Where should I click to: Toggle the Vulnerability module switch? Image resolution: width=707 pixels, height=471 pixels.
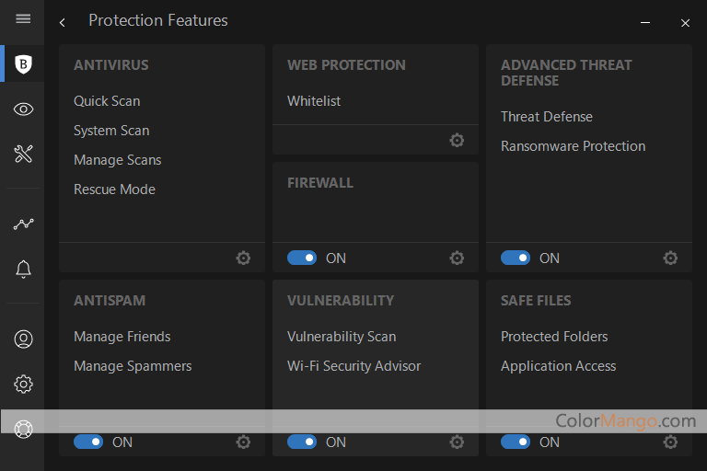302,442
